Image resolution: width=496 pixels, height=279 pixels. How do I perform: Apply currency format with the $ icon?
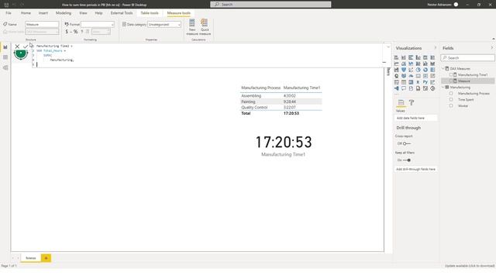[67, 32]
